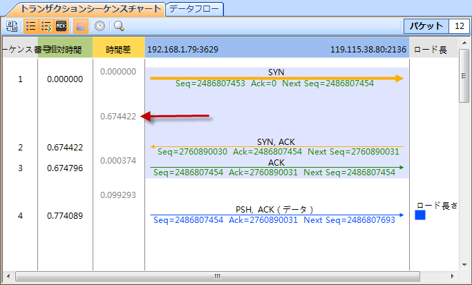Click the binary display icon in toolbar
Image resolution: width=472 pixels, height=285 pixels.
pos(12,26)
